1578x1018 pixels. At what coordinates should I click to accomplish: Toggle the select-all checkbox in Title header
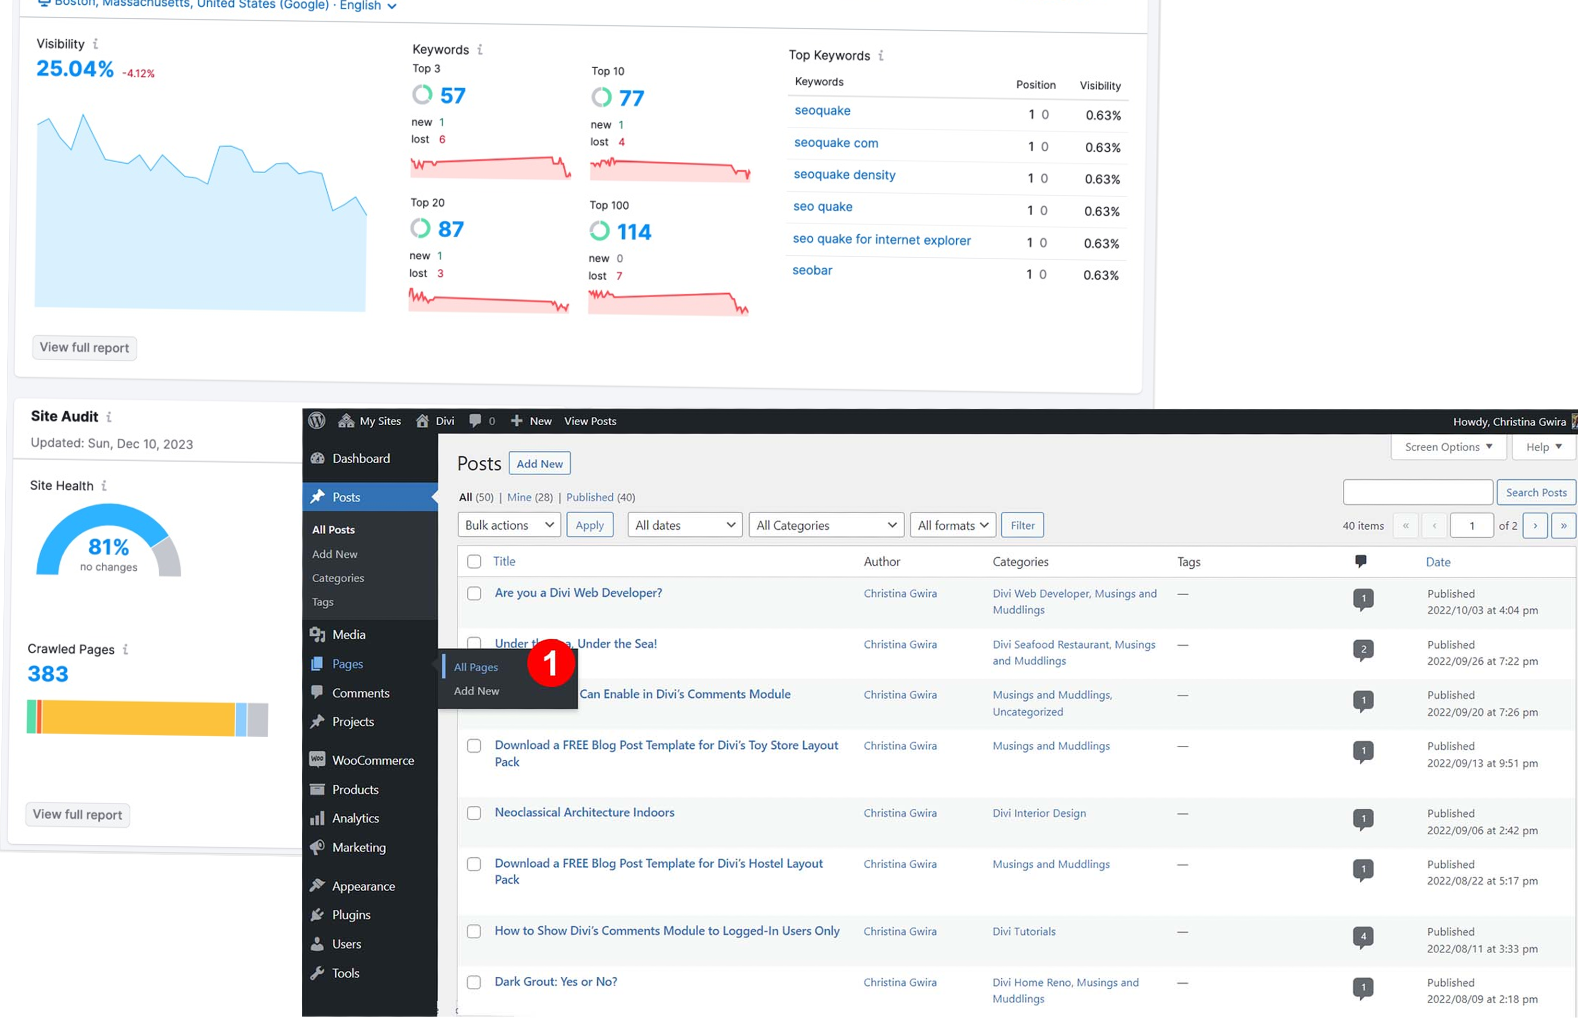[474, 562]
